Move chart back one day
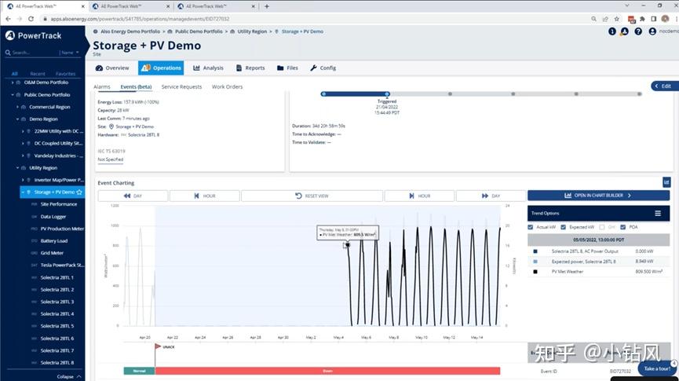679x381 pixels. coord(133,196)
